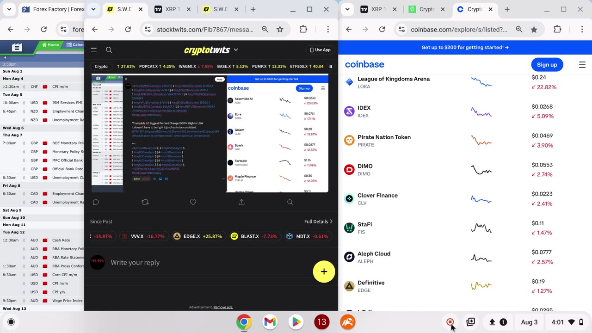
Task: Bookmark the Stocktwits page with star
Action: [280, 29]
